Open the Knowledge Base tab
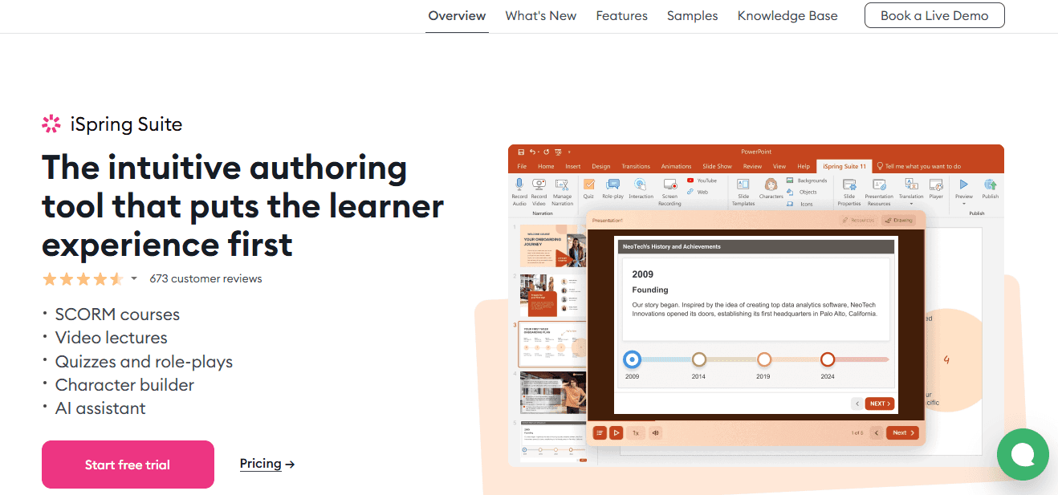Image resolution: width=1058 pixels, height=495 pixels. pos(787,16)
